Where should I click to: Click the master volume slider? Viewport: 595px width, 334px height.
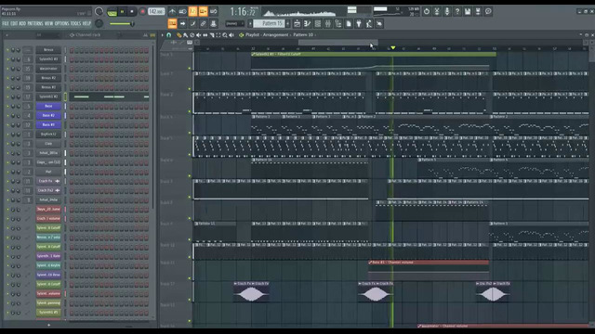click(x=122, y=24)
